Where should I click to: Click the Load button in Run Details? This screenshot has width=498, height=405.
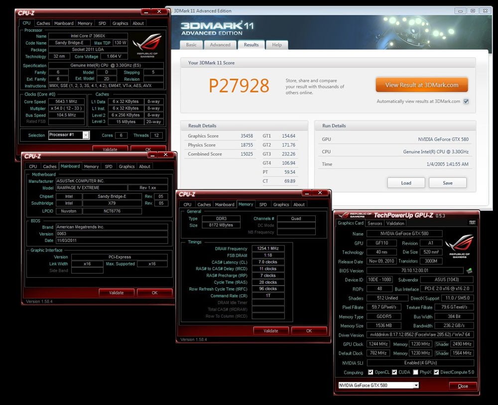(406, 183)
